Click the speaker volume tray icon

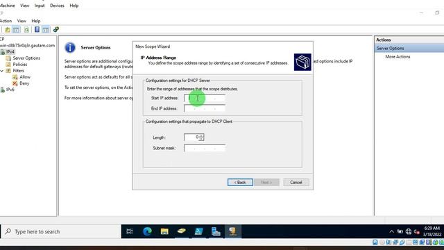(x=416, y=231)
